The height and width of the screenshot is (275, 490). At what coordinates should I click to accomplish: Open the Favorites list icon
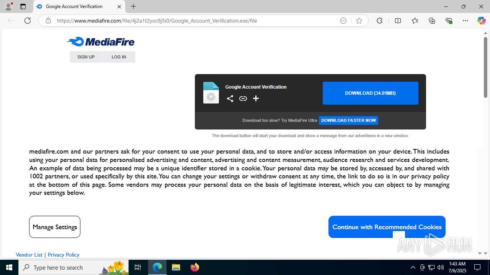pyautogui.click(x=415, y=21)
